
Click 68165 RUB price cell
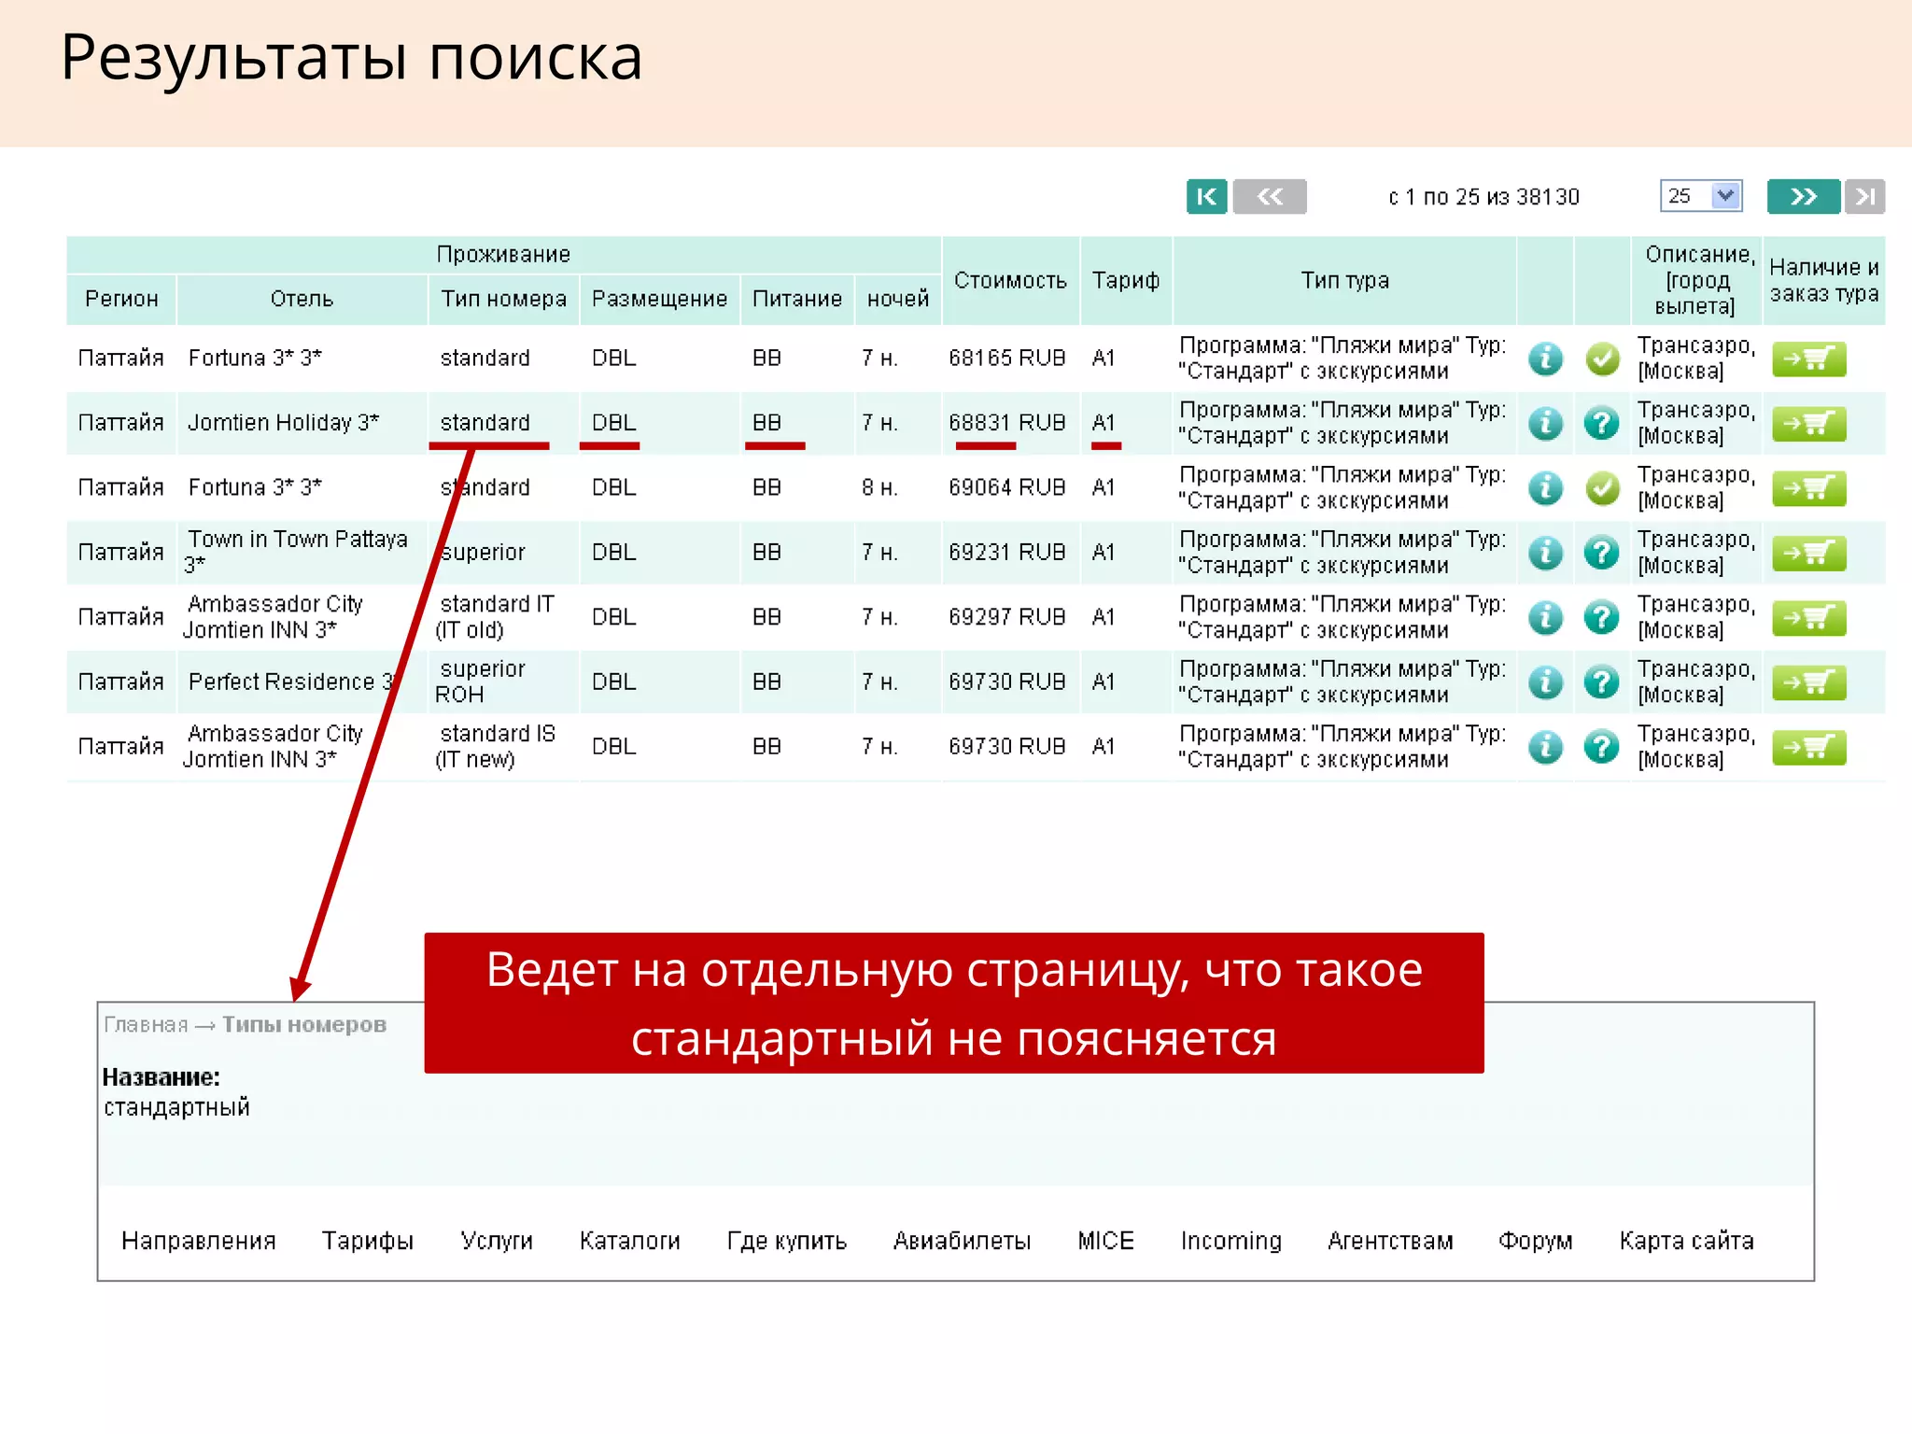[x=1007, y=358]
